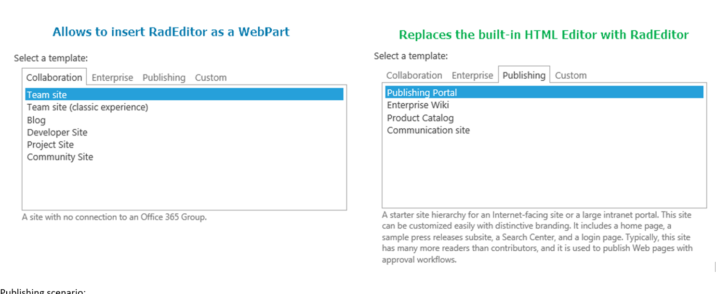Pick the Product Catalog template
The width and height of the screenshot is (716, 294).
tap(420, 118)
